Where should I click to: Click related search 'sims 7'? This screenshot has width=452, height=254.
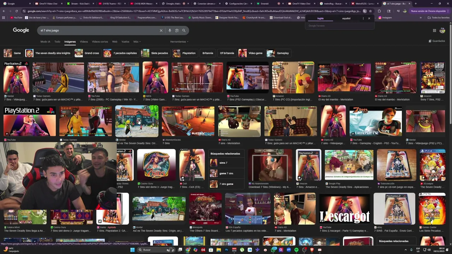[x=226, y=163]
